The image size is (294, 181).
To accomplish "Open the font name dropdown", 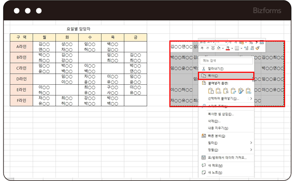I will 213,42.
